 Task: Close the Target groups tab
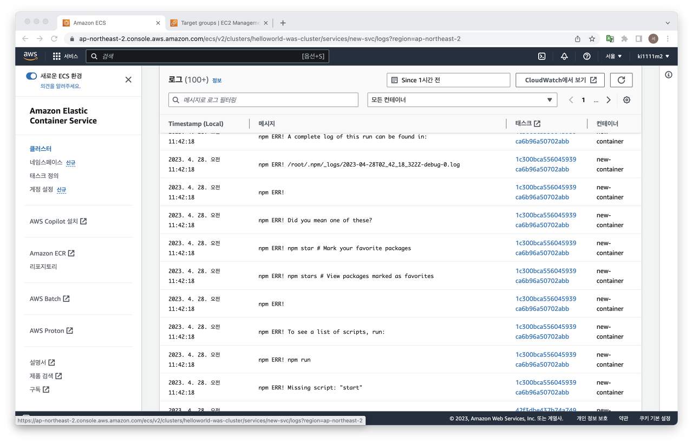coord(266,23)
